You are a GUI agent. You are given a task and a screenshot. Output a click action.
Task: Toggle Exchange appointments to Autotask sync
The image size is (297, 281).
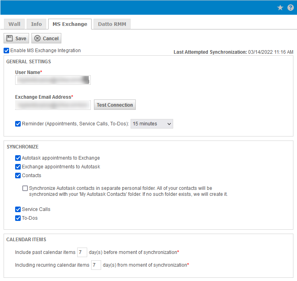click(18, 167)
